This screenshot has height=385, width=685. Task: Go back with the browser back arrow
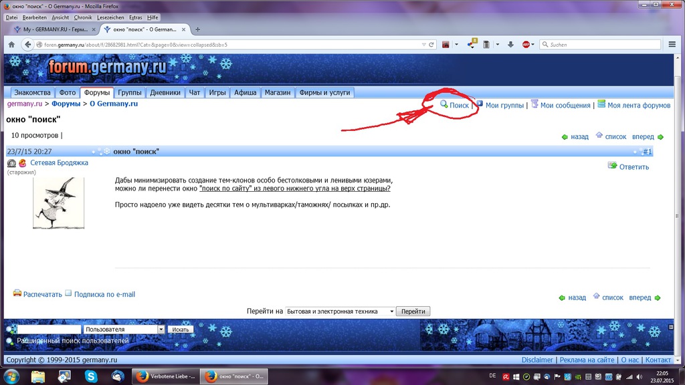pos(28,45)
